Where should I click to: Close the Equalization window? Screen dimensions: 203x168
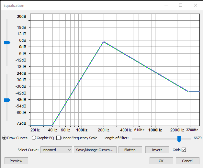pyautogui.click(x=196, y=5)
